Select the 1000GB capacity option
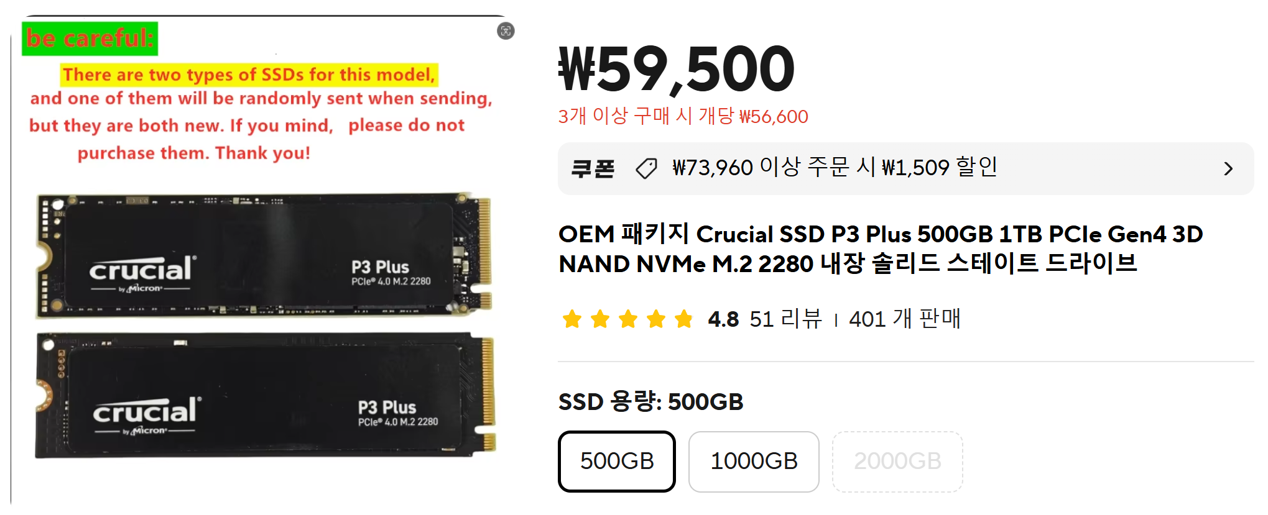Screen dimensions: 1268x515 click(754, 462)
